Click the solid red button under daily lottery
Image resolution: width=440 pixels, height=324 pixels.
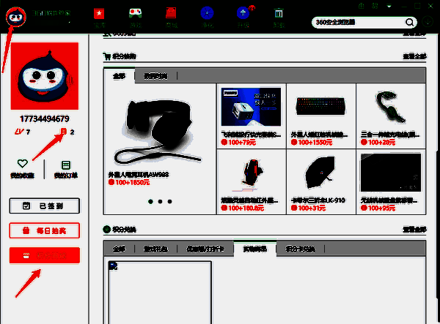44,255
